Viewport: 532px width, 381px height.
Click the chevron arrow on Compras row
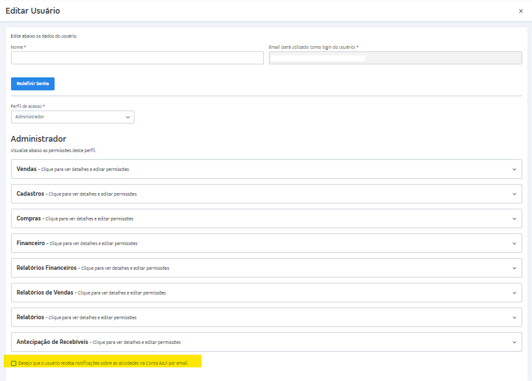click(514, 218)
